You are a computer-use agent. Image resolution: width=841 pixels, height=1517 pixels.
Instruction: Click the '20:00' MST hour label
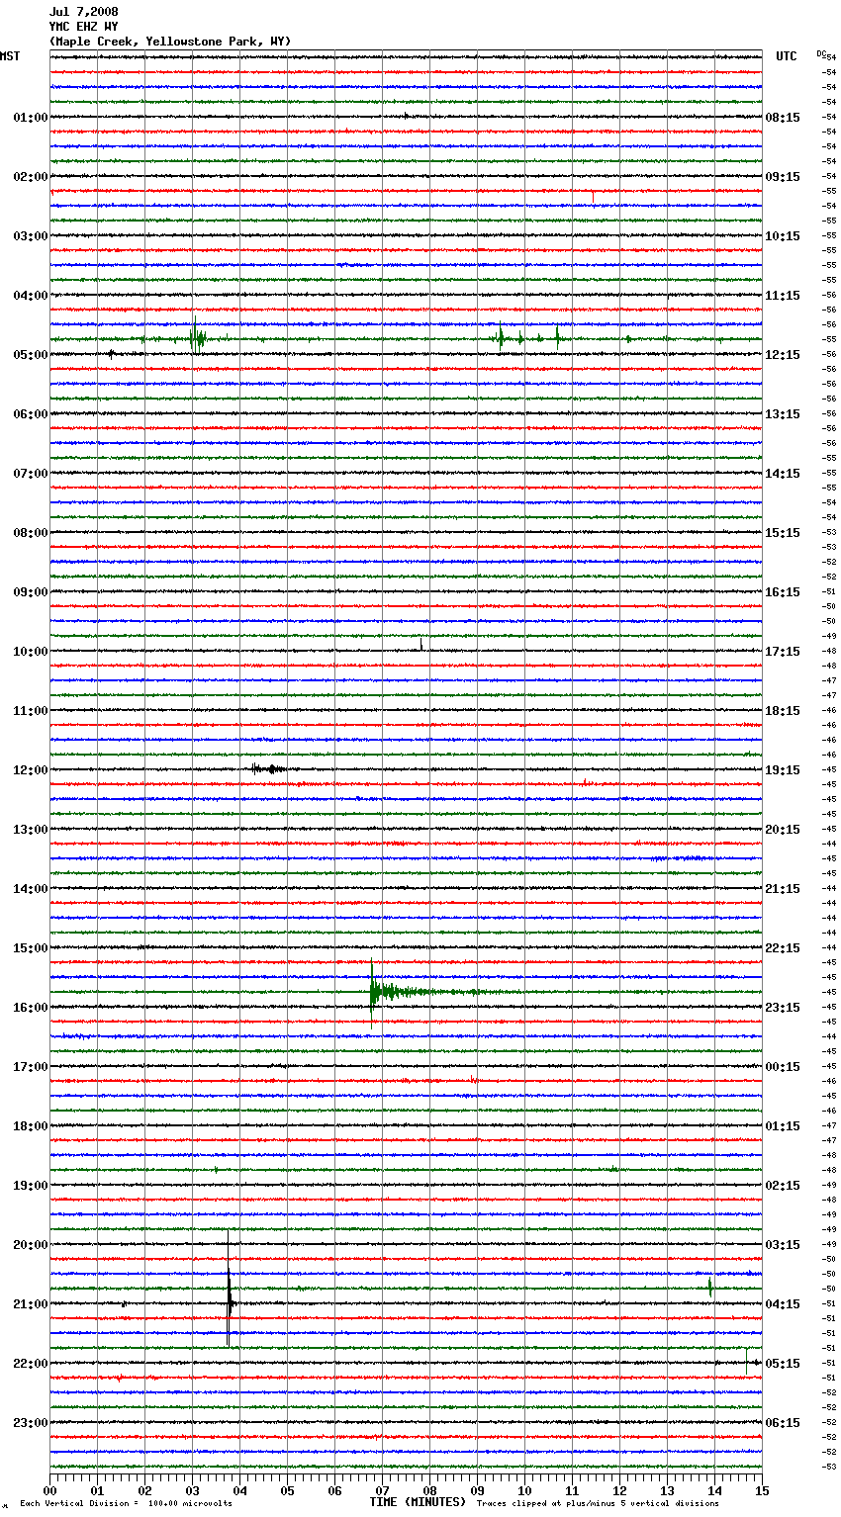tap(31, 1245)
